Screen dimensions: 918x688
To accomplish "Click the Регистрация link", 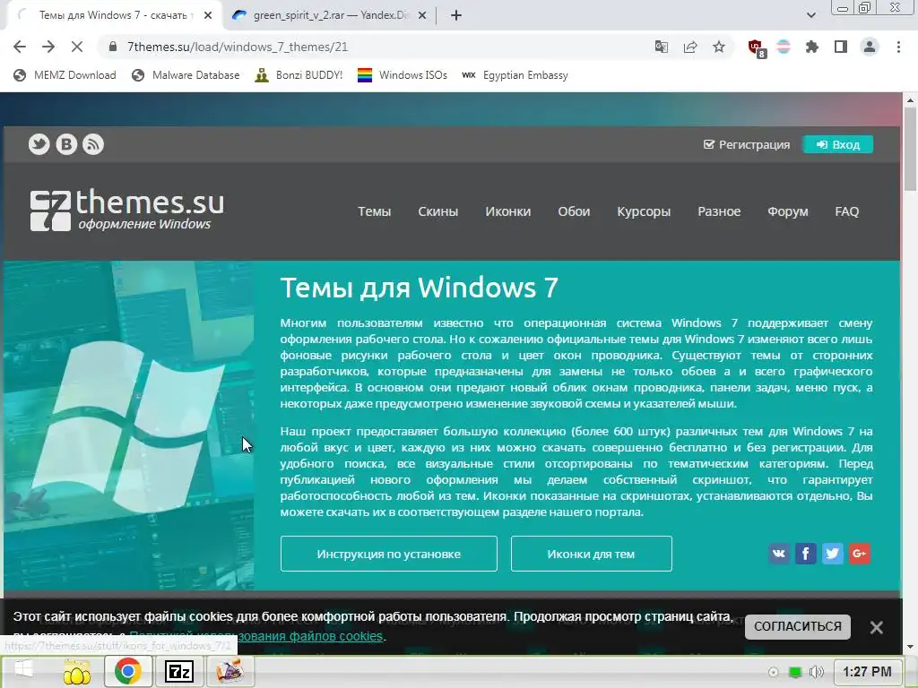I will point(747,144).
